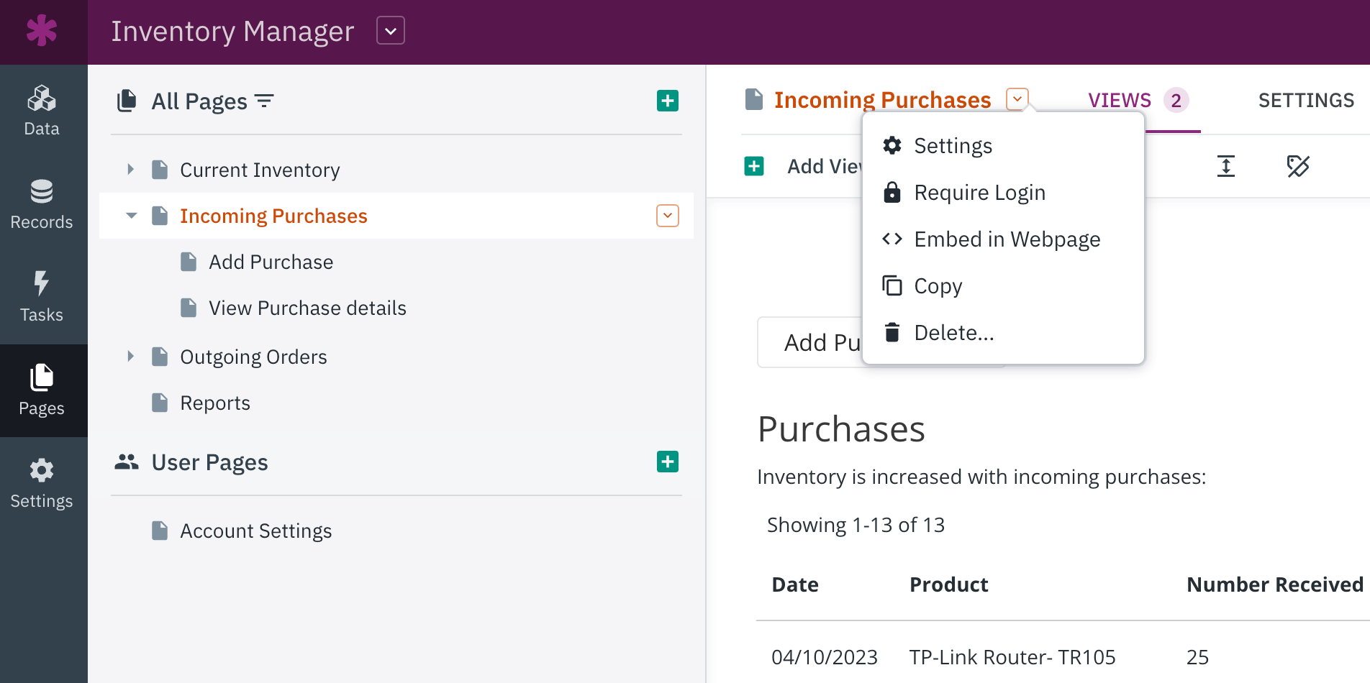1370x683 pixels.
Task: Expand the Outgoing Orders page
Action: pyautogui.click(x=130, y=357)
